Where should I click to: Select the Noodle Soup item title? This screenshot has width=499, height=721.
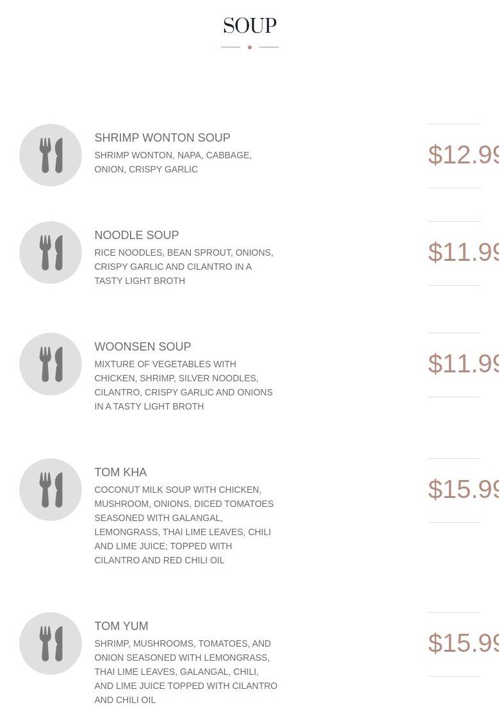pos(136,235)
